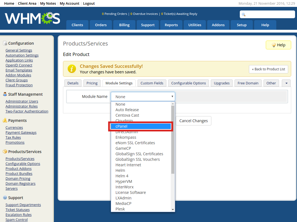
Task: Click Back to Product List
Action: [x=268, y=69]
